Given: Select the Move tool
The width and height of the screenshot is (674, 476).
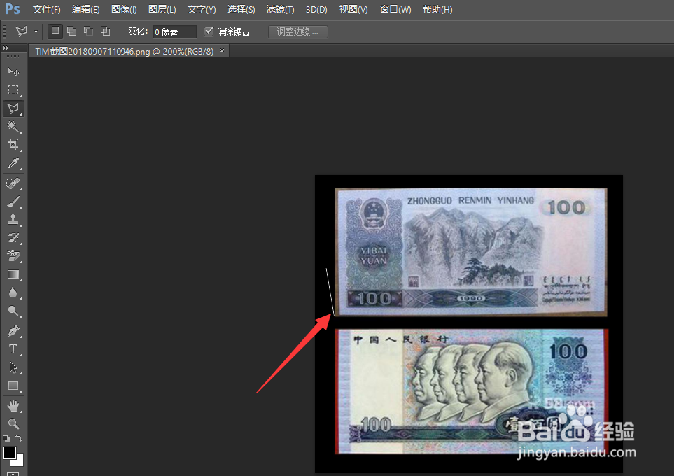Looking at the screenshot, I should pos(13,71).
